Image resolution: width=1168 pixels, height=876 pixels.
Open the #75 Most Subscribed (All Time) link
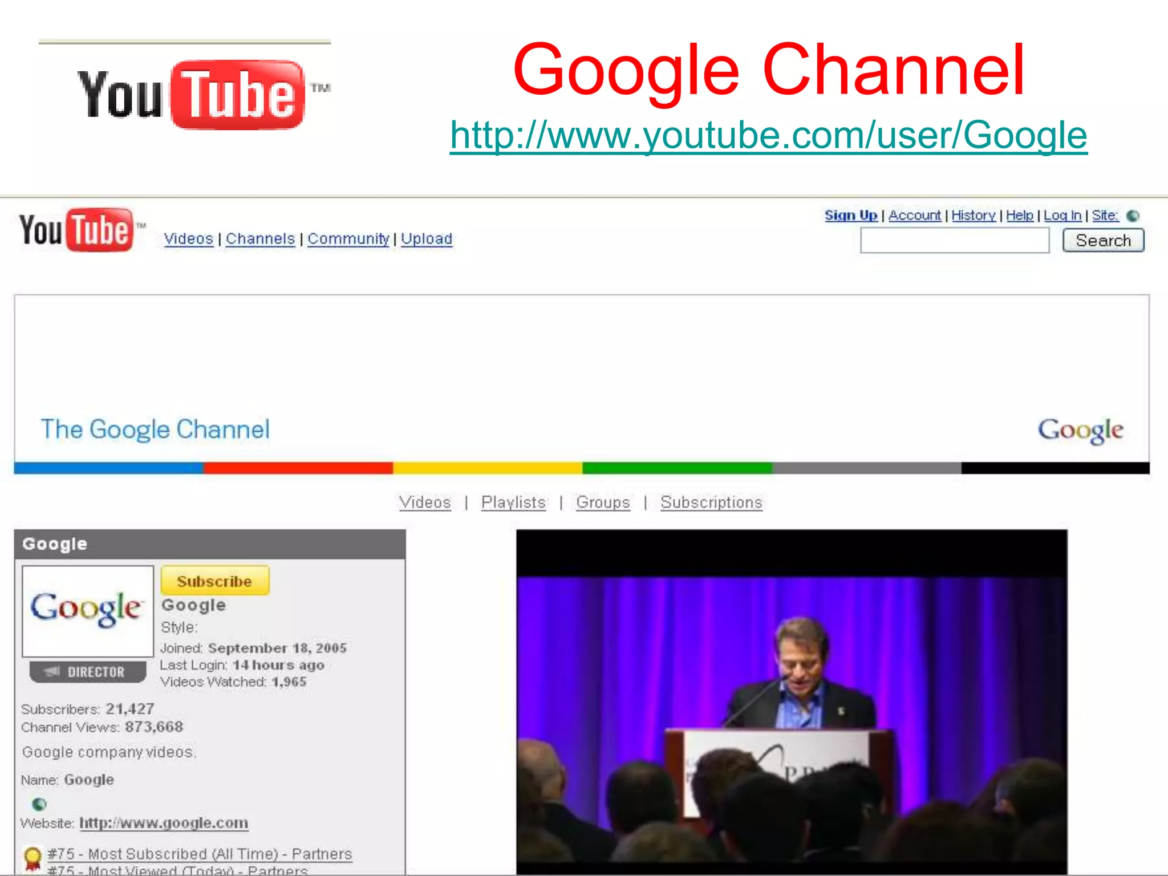coord(200,854)
